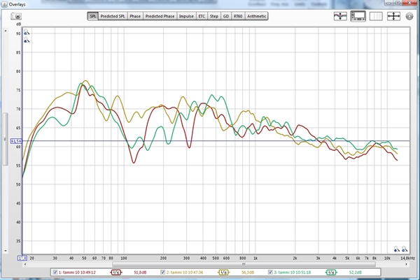The width and height of the screenshot is (420, 280).
Task: Click the 52,2dB trace value
Action: tap(356, 272)
